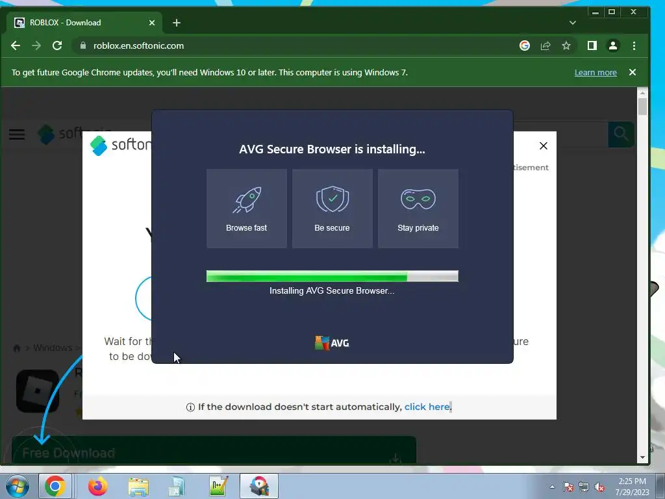The image size is (665, 499).
Task: Click the AVG installer taskbar icon
Action: [x=259, y=486]
